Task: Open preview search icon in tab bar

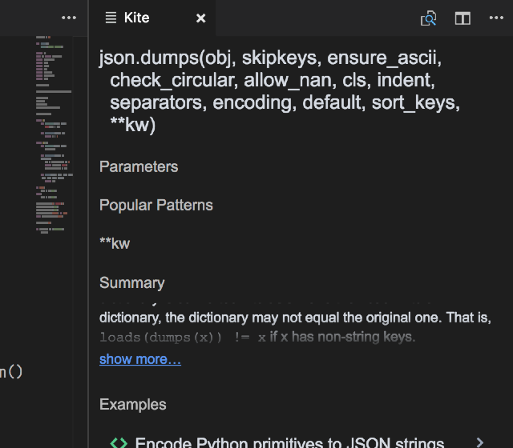Action: (x=429, y=18)
